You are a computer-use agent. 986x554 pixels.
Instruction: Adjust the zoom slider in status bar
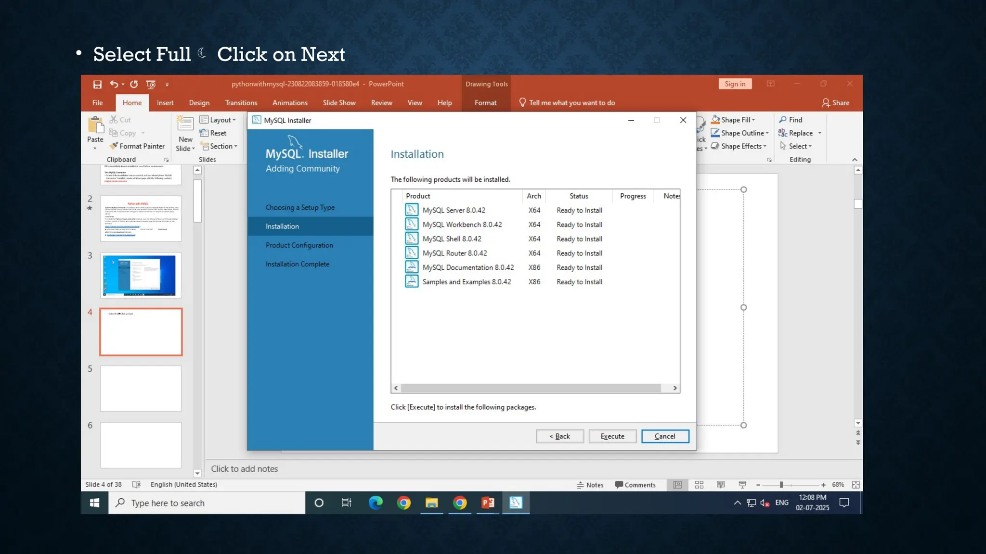coord(781,485)
